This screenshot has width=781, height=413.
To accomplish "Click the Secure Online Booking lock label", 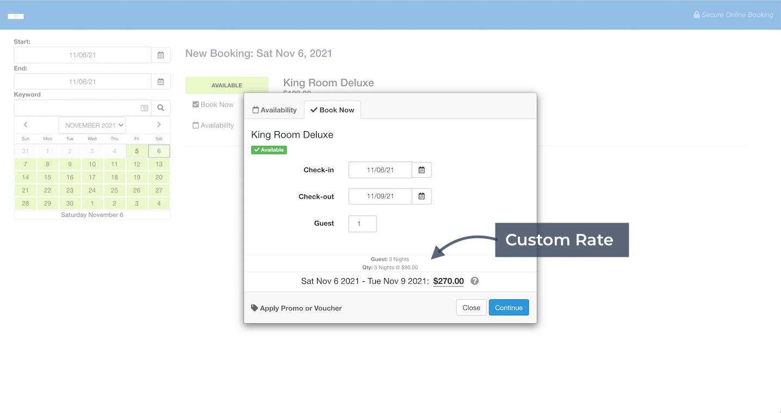I will [x=733, y=15].
